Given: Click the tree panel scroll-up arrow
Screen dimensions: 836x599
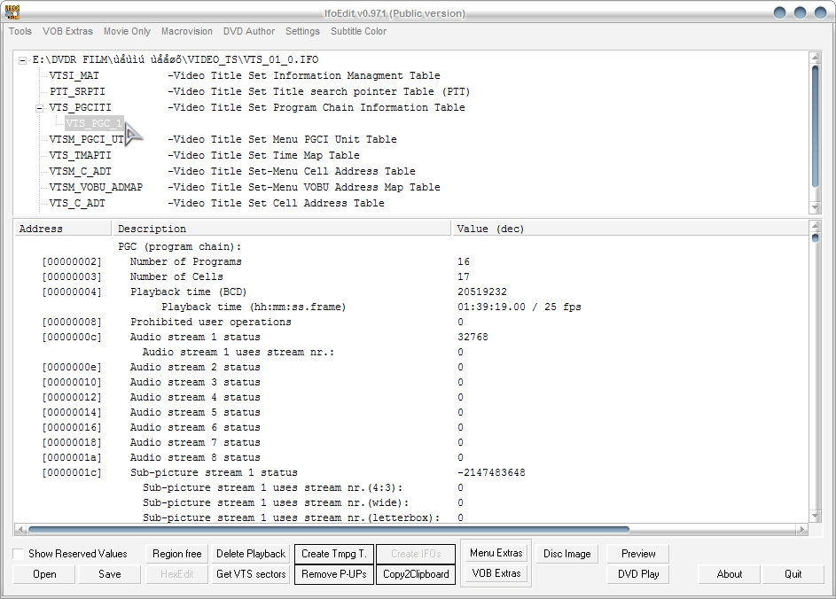Looking at the screenshot, I should (815, 57).
